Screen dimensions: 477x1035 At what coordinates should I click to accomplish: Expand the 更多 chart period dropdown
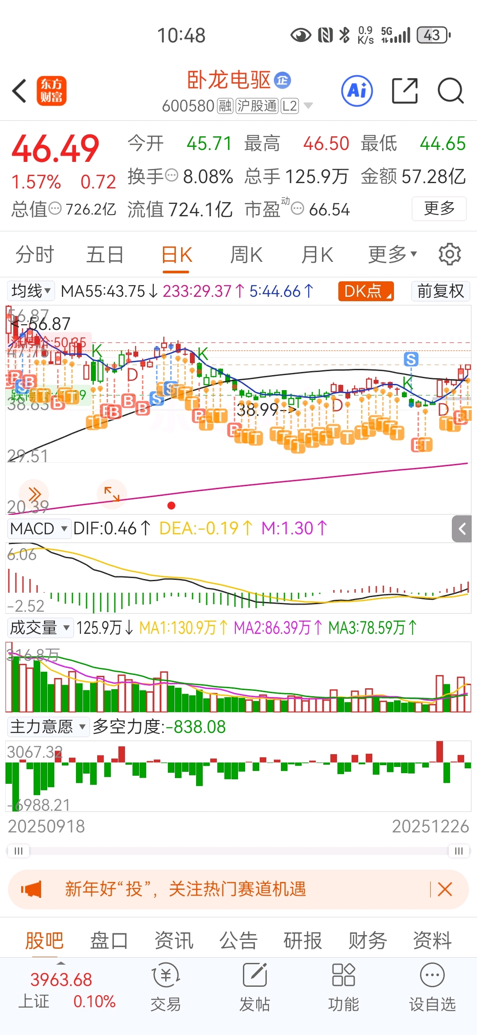pos(393,254)
